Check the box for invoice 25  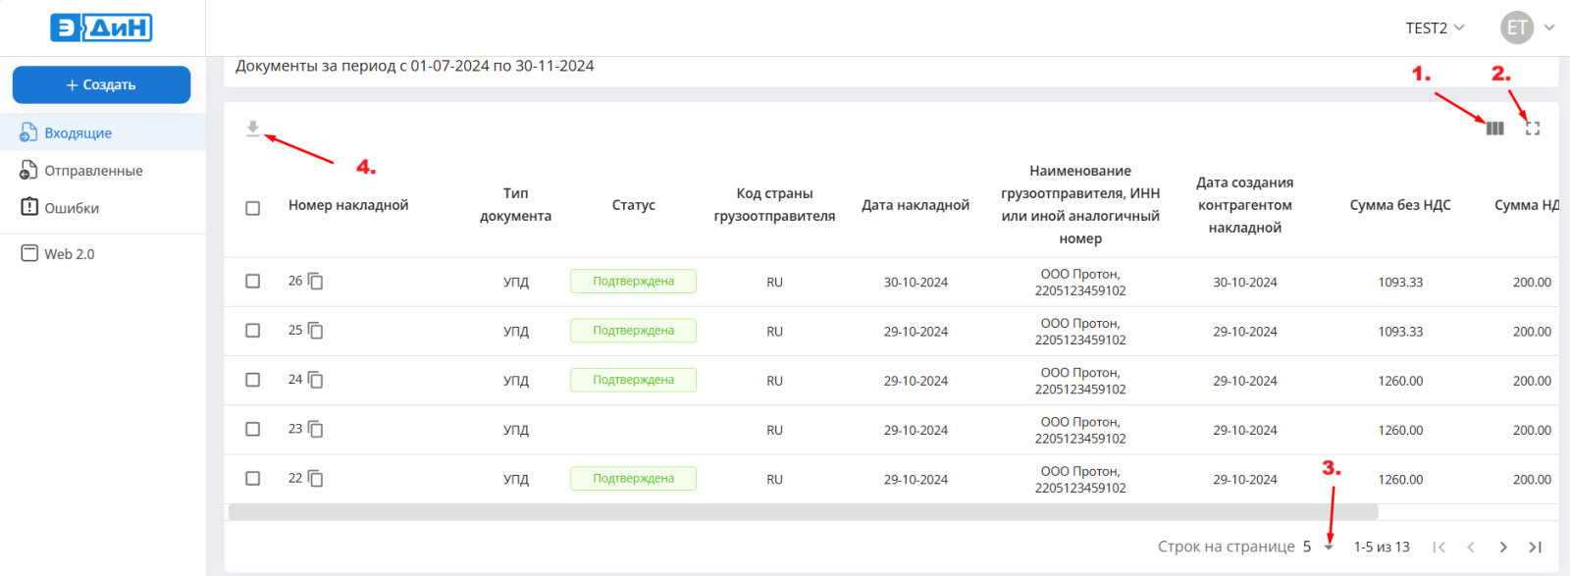coord(253,331)
